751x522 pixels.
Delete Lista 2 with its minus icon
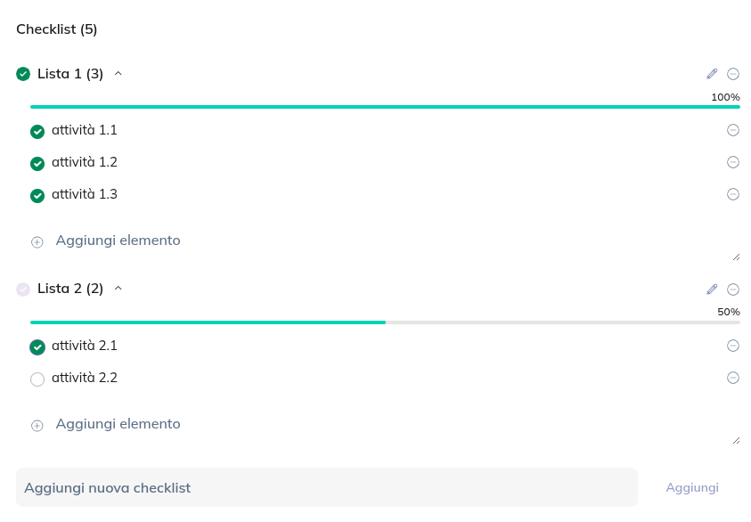tap(733, 290)
